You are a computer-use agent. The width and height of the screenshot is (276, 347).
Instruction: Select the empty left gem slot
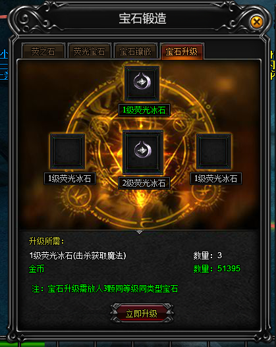click(x=67, y=151)
